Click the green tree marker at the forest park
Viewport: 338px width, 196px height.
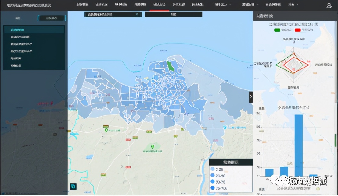click(148, 147)
